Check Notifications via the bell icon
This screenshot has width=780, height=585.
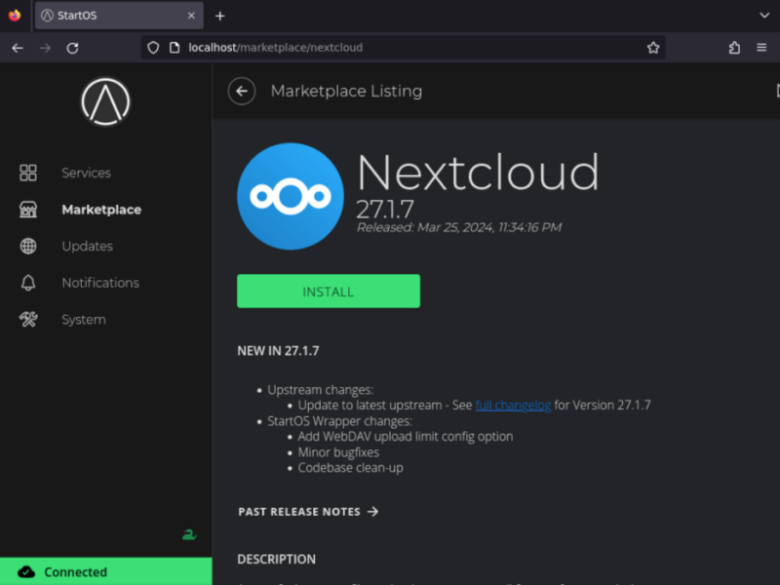28,283
